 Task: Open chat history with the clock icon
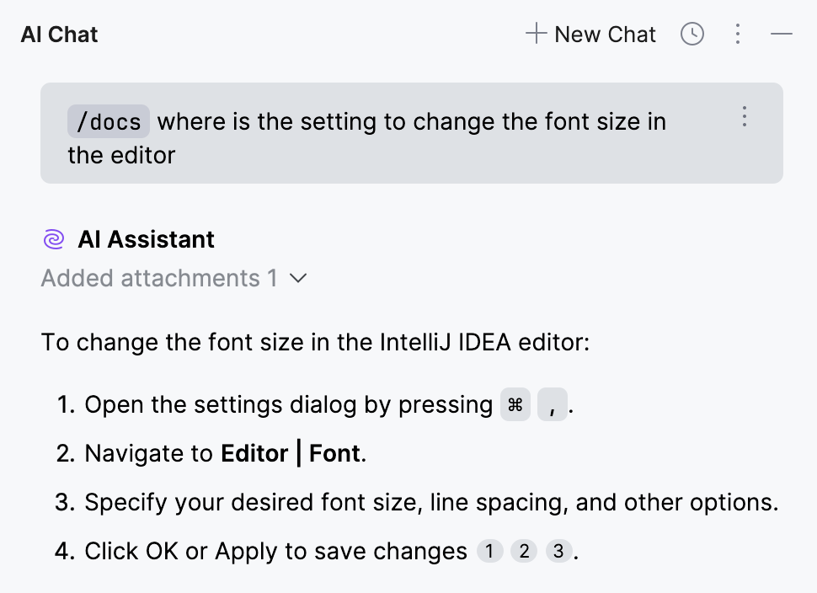(x=692, y=34)
